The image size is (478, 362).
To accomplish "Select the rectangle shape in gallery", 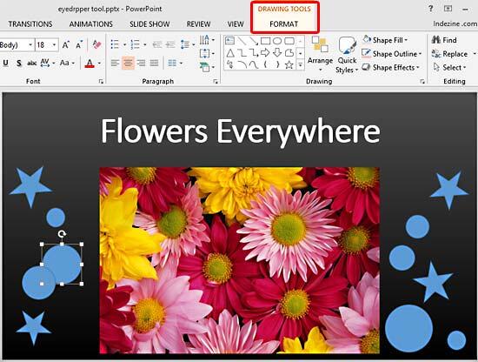I will 265,41.
